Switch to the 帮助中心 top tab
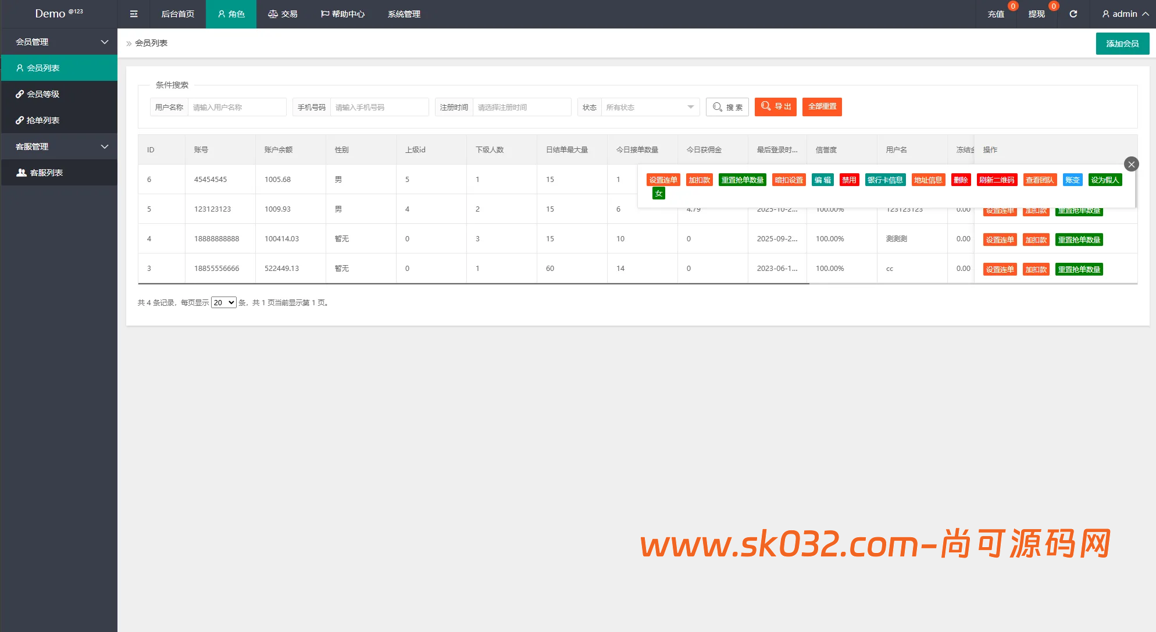The width and height of the screenshot is (1156, 632). [x=342, y=14]
